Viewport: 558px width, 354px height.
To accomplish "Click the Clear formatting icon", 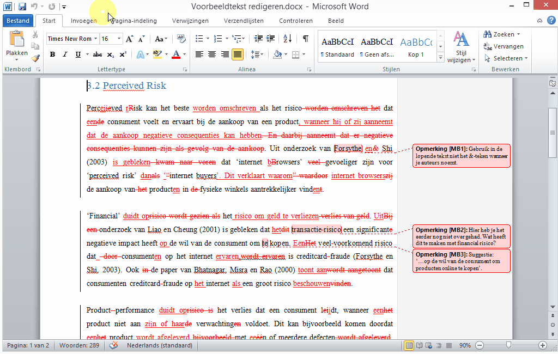I will 181,39.
